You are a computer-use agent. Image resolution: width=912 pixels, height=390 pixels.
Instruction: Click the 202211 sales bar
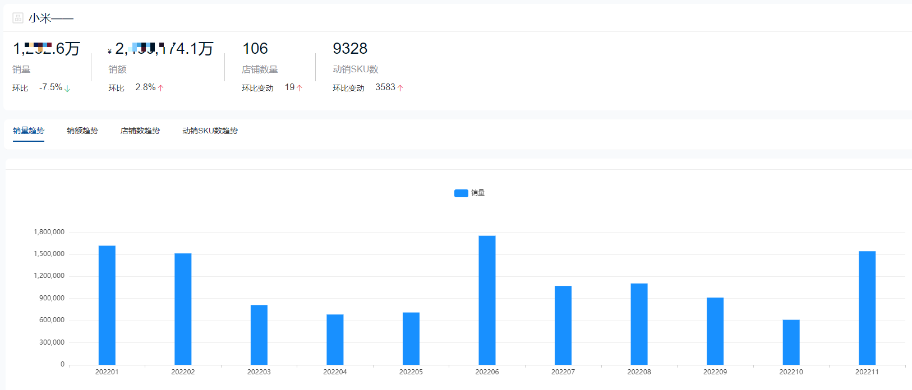click(867, 308)
